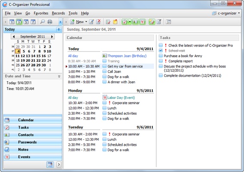244x172 pixels.
Task: Click the September 2011 month header
Action: pyautogui.click(x=33, y=37)
